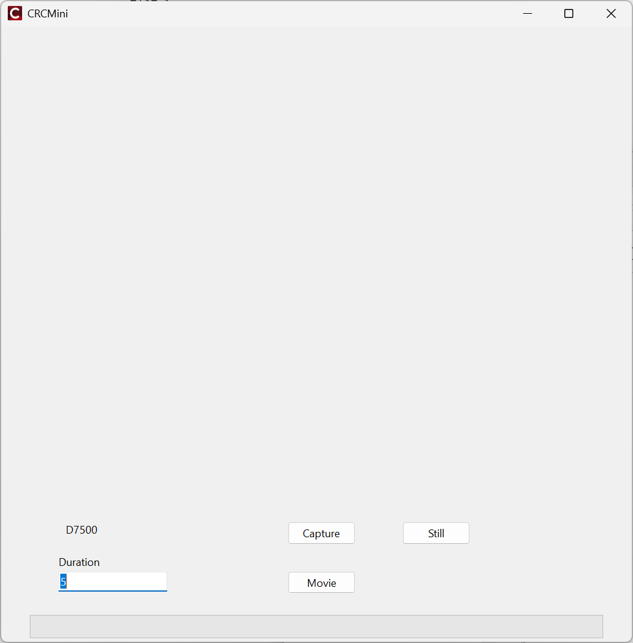Click blank area right of Still button
The height and width of the screenshot is (643, 633).
coord(537,533)
